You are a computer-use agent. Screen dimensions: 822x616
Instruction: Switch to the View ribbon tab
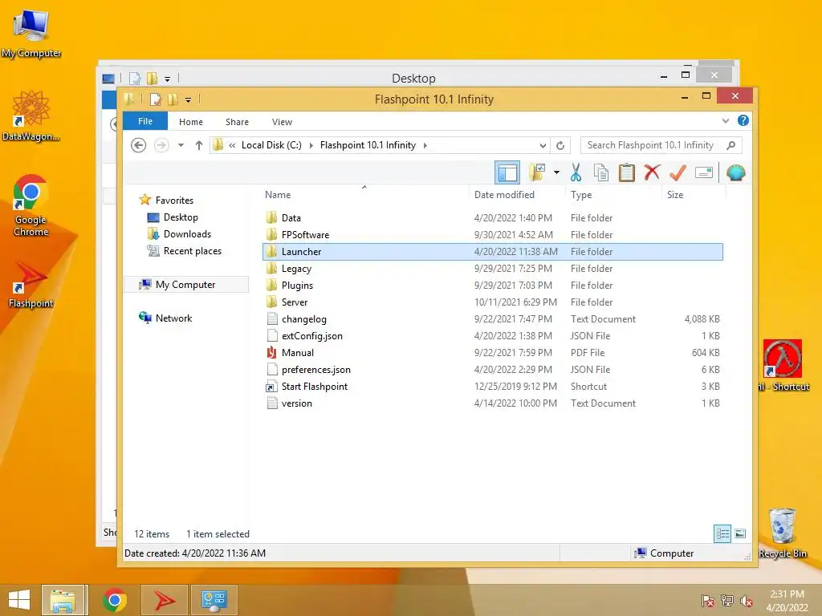point(282,122)
